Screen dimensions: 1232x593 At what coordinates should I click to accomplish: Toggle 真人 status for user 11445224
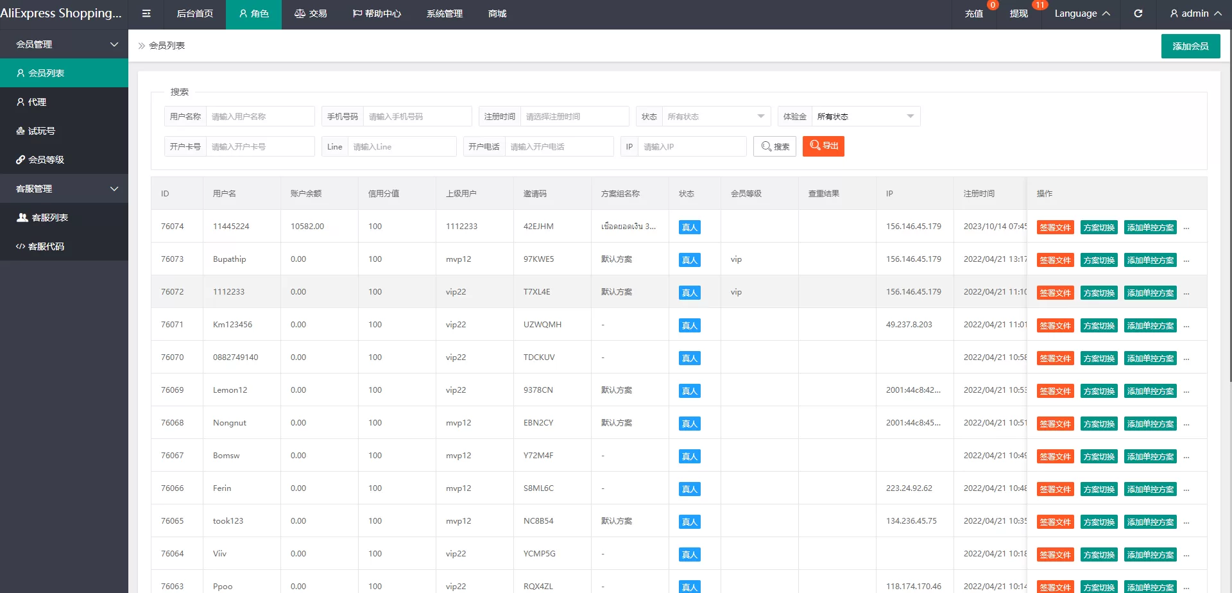[689, 227]
